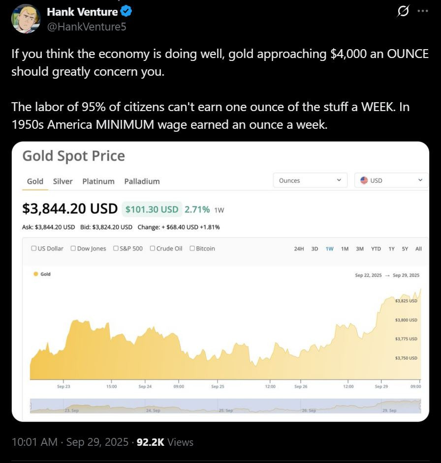This screenshot has height=463, width=441.
Task: Click the yellow Gold legend dot
Action: (35, 274)
